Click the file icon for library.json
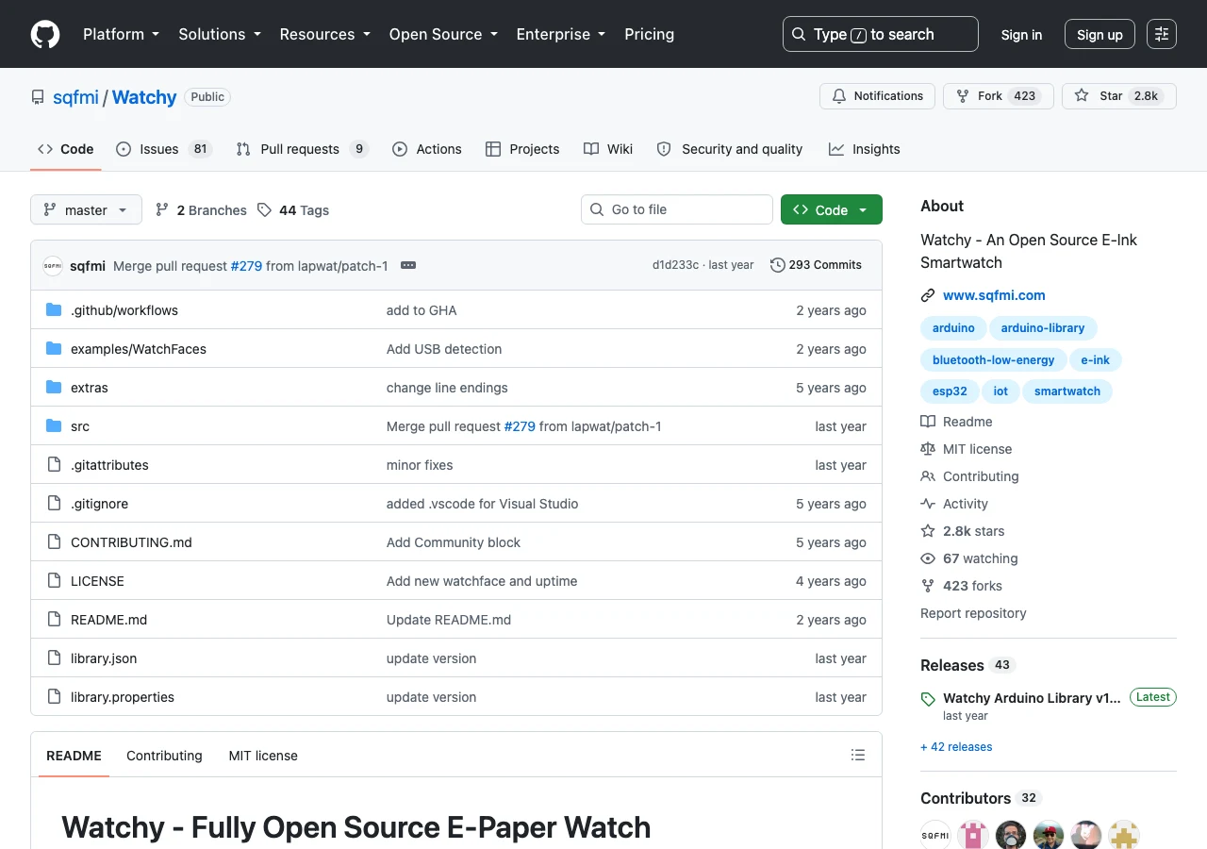 click(x=54, y=658)
